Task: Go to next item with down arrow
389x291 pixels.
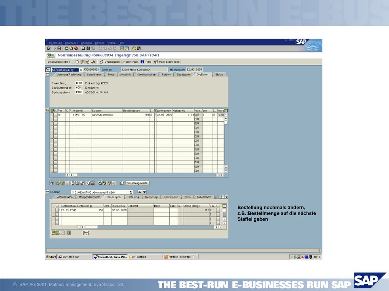Action: pos(144,192)
